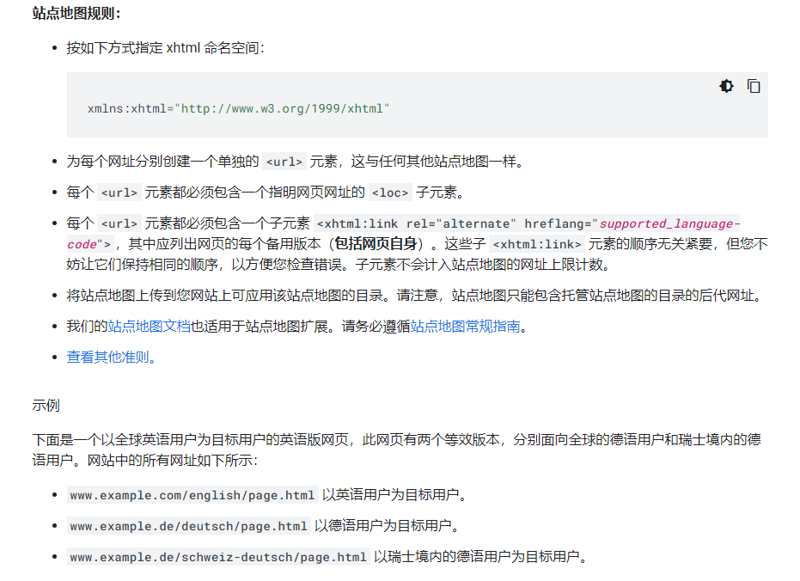Click the <url> tag in first rule

coord(284,162)
